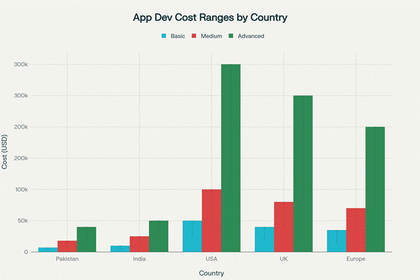
Task: Click the Pakistan x-axis label
Action: 68,259
